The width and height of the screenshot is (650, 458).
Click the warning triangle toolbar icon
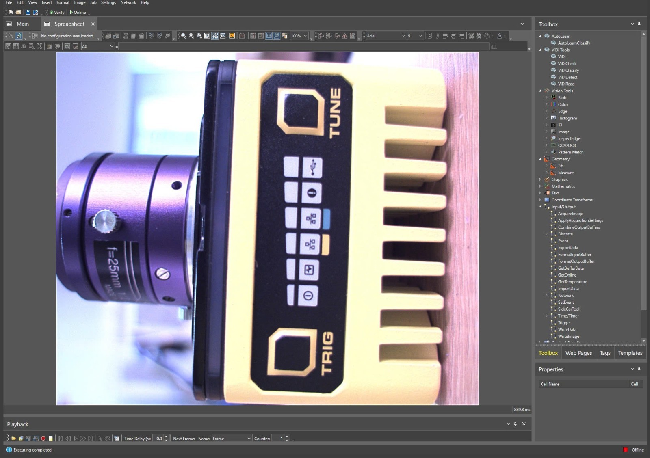(x=344, y=36)
